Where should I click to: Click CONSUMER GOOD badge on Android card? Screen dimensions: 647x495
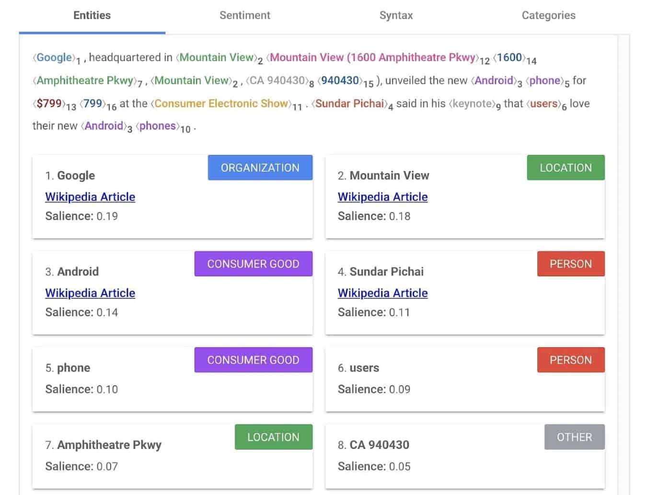coord(253,264)
